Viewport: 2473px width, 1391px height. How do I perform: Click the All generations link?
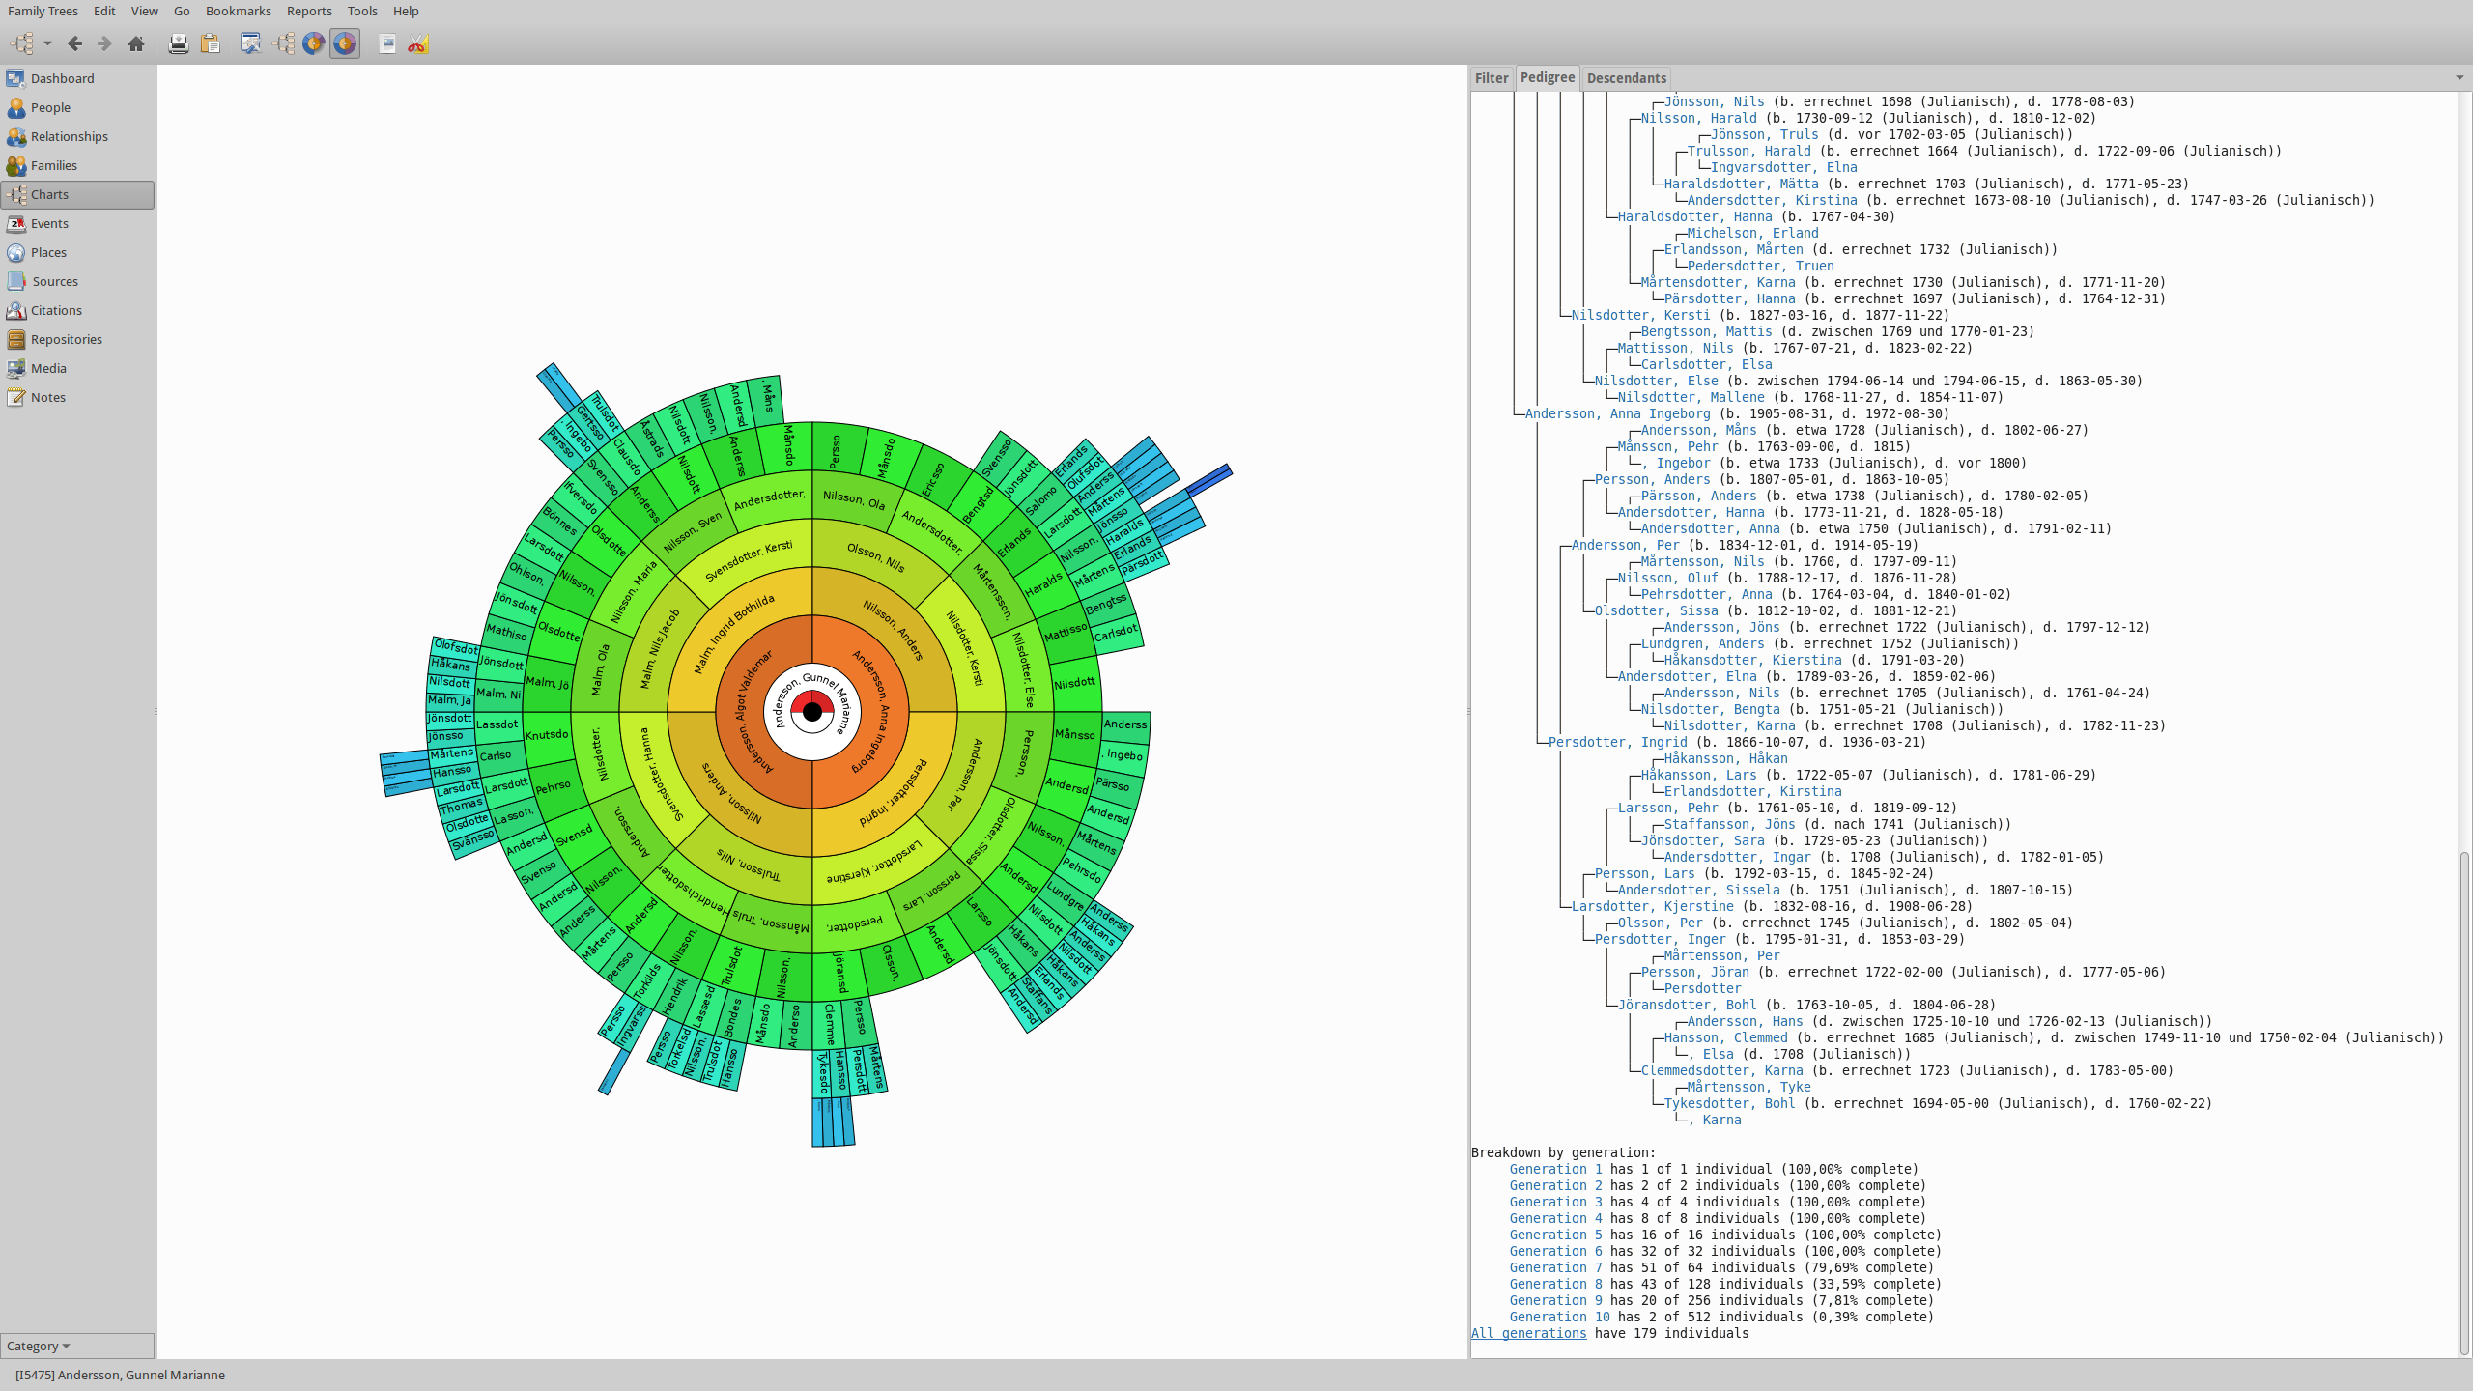pos(1528,1333)
